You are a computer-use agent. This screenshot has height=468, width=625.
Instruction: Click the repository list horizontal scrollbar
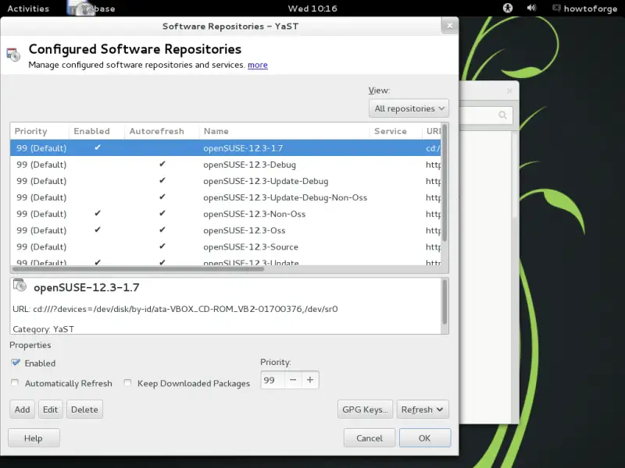click(138, 269)
